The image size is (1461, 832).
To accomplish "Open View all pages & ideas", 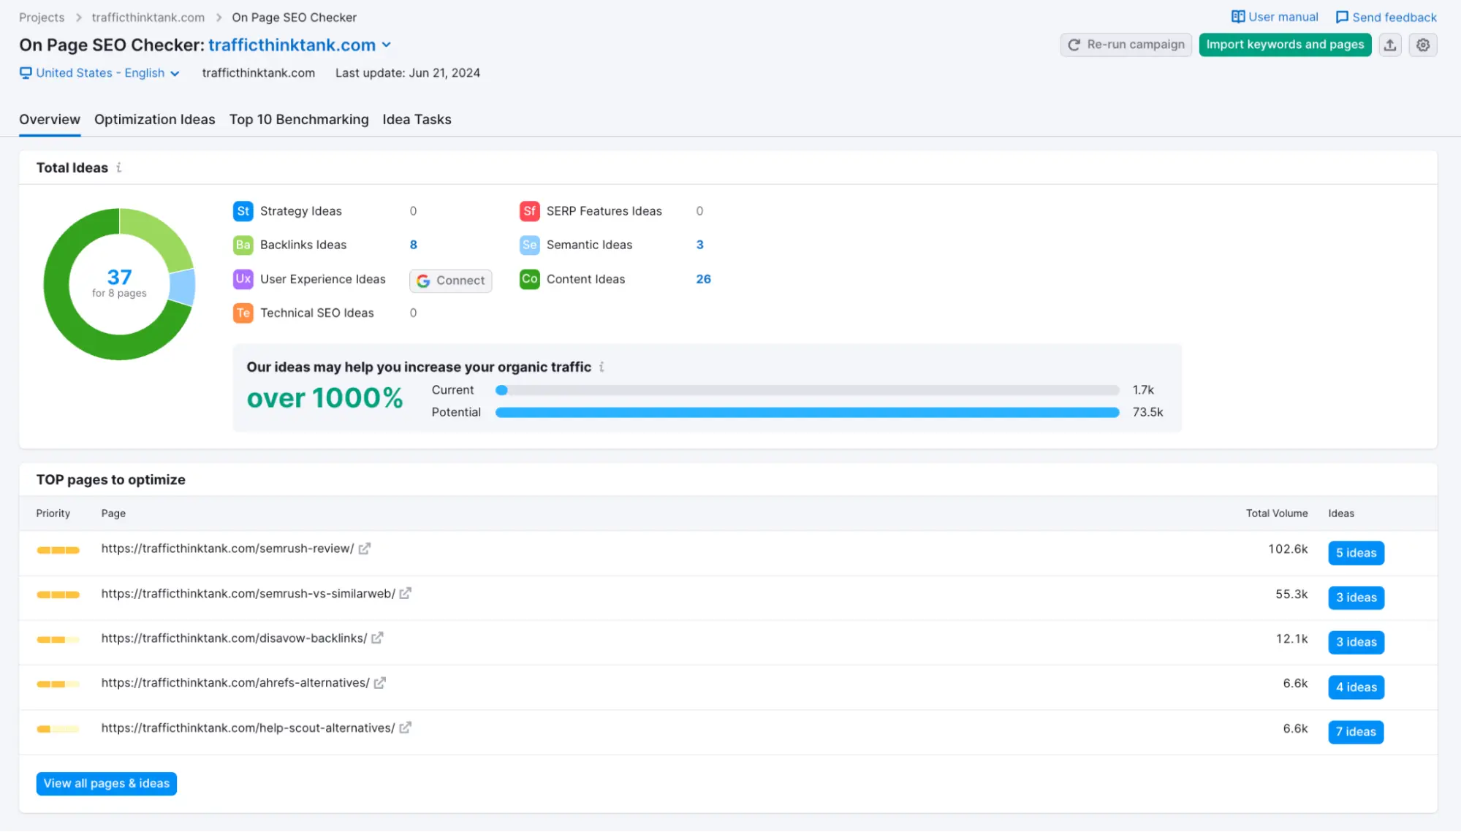I will point(105,783).
